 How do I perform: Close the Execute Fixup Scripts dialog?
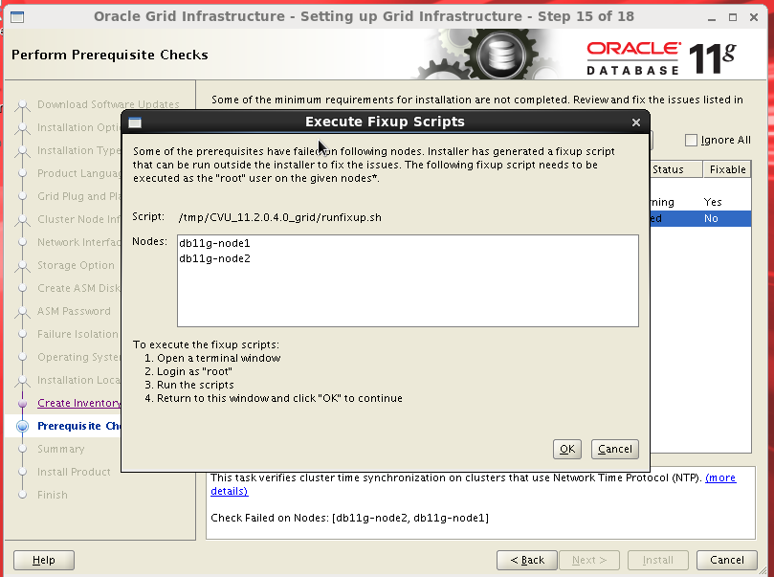[636, 122]
